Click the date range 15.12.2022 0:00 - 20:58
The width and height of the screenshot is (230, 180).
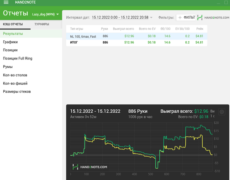click(x=120, y=17)
